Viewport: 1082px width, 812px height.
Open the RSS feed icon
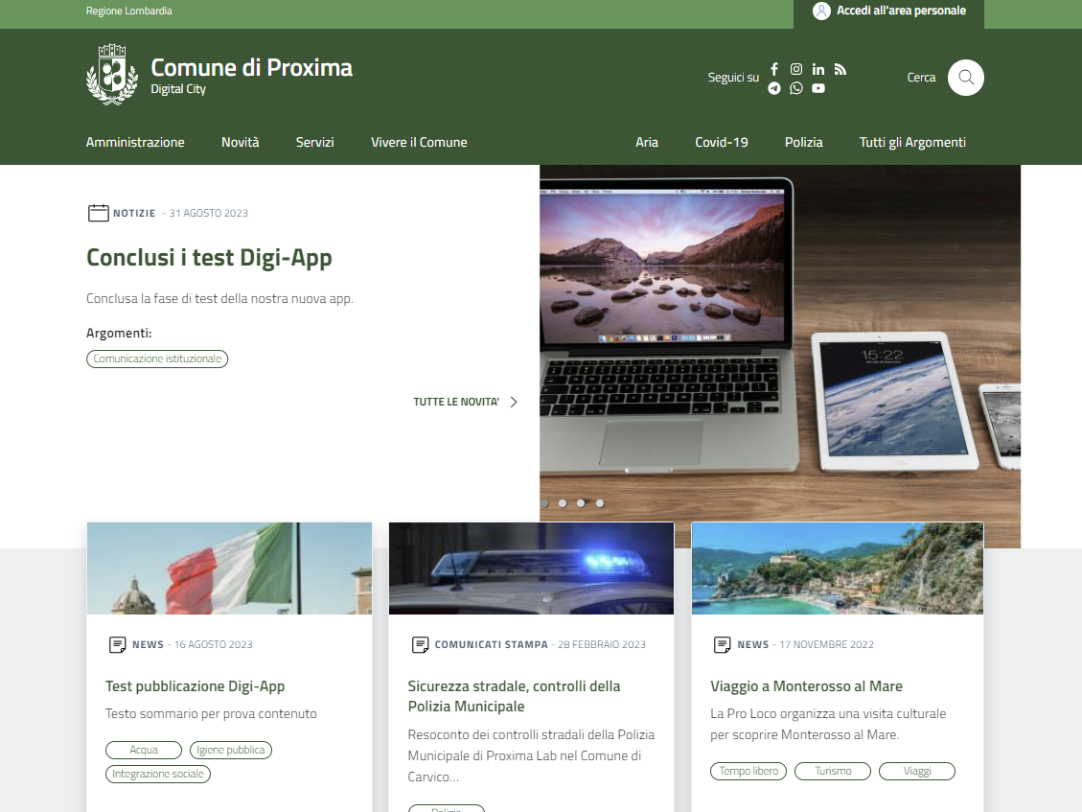[840, 69]
